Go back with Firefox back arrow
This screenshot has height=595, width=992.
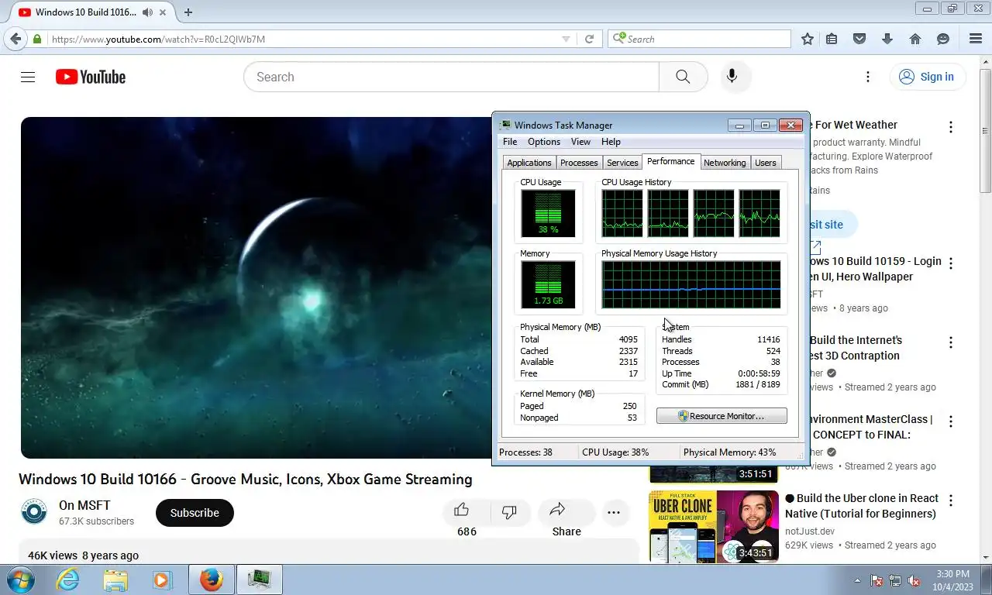pos(15,39)
